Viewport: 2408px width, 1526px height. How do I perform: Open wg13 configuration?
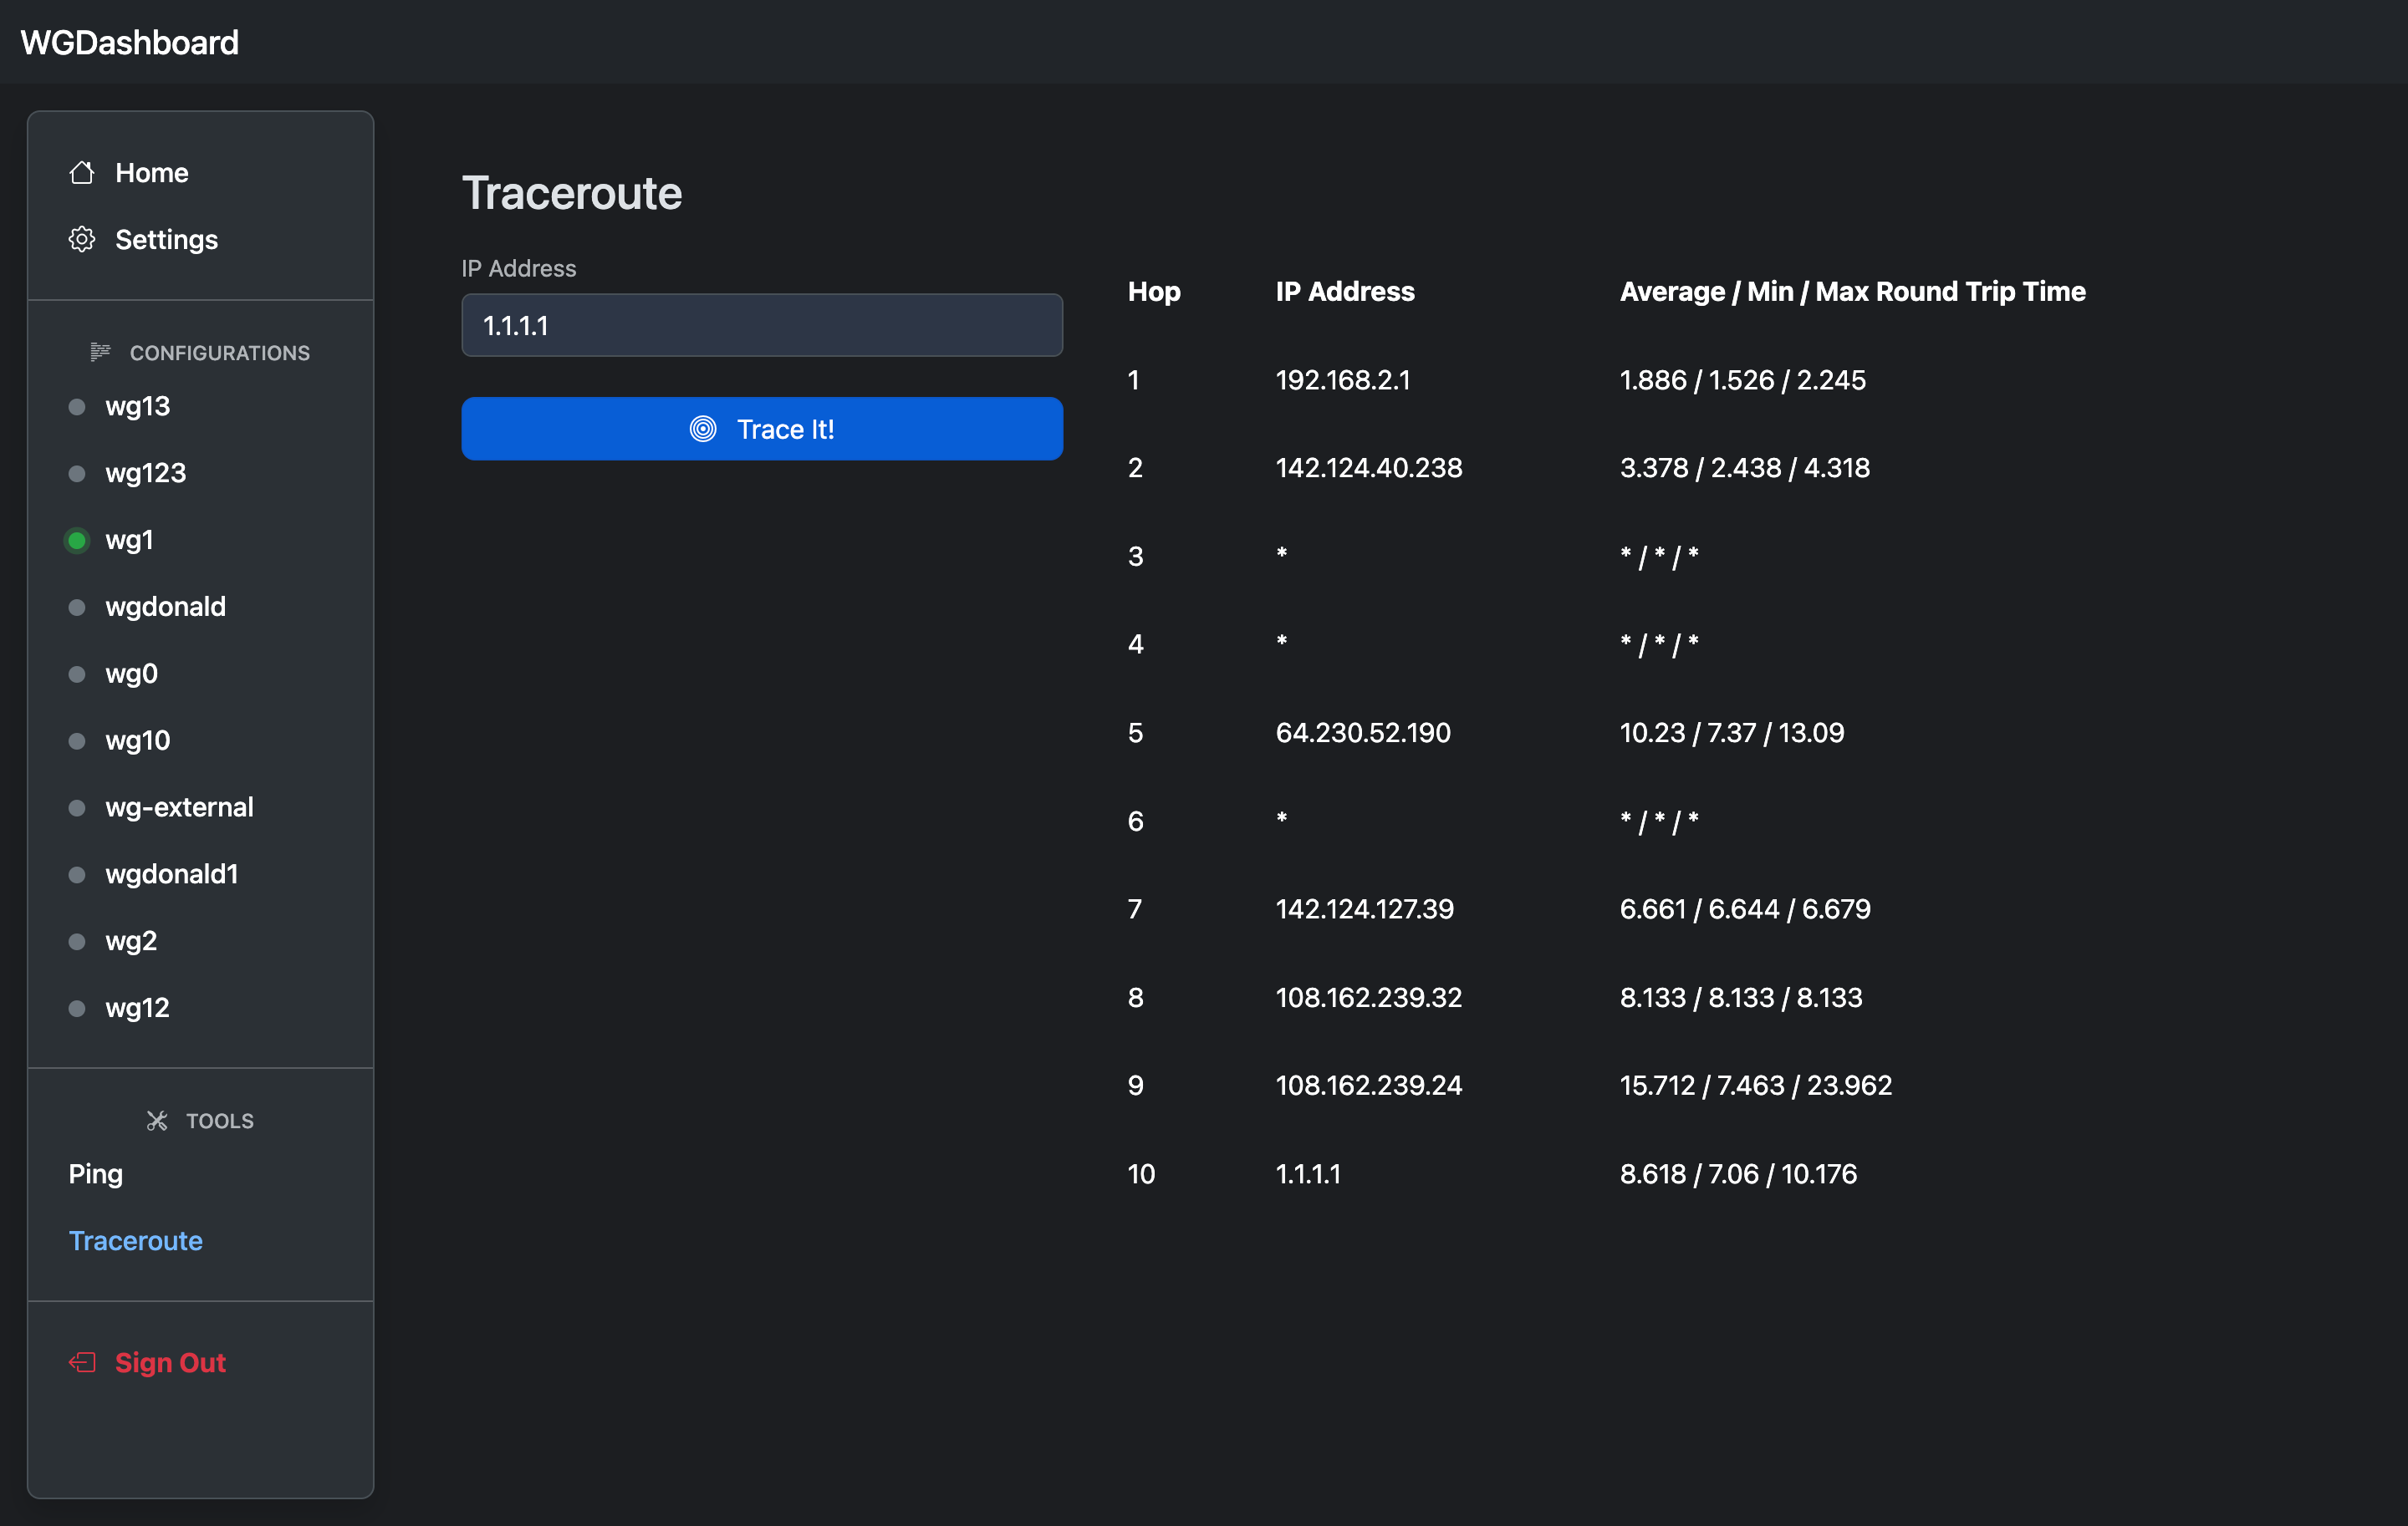[x=137, y=407]
